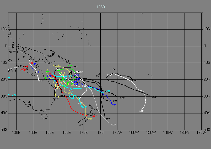Click the black 35P track label

107,119
